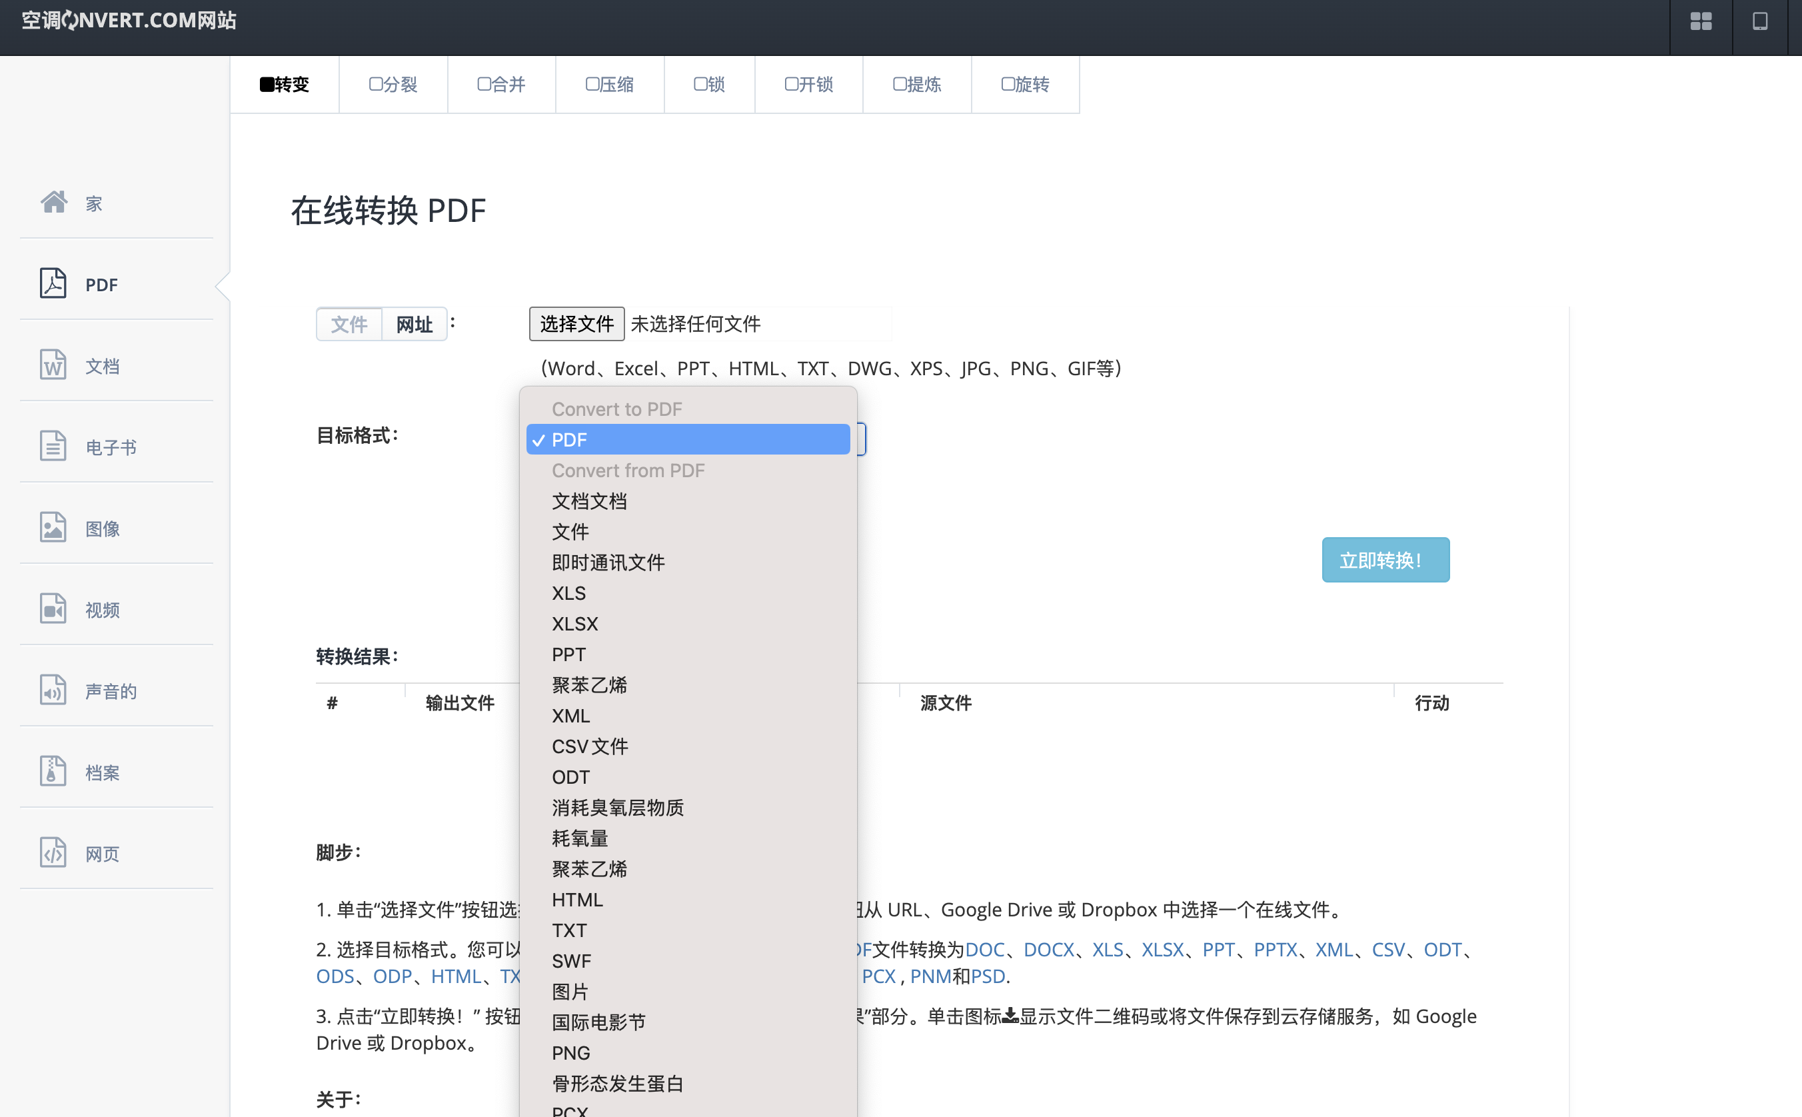Switch to 文件 file input toggle
1802x1117 pixels.
click(x=349, y=325)
